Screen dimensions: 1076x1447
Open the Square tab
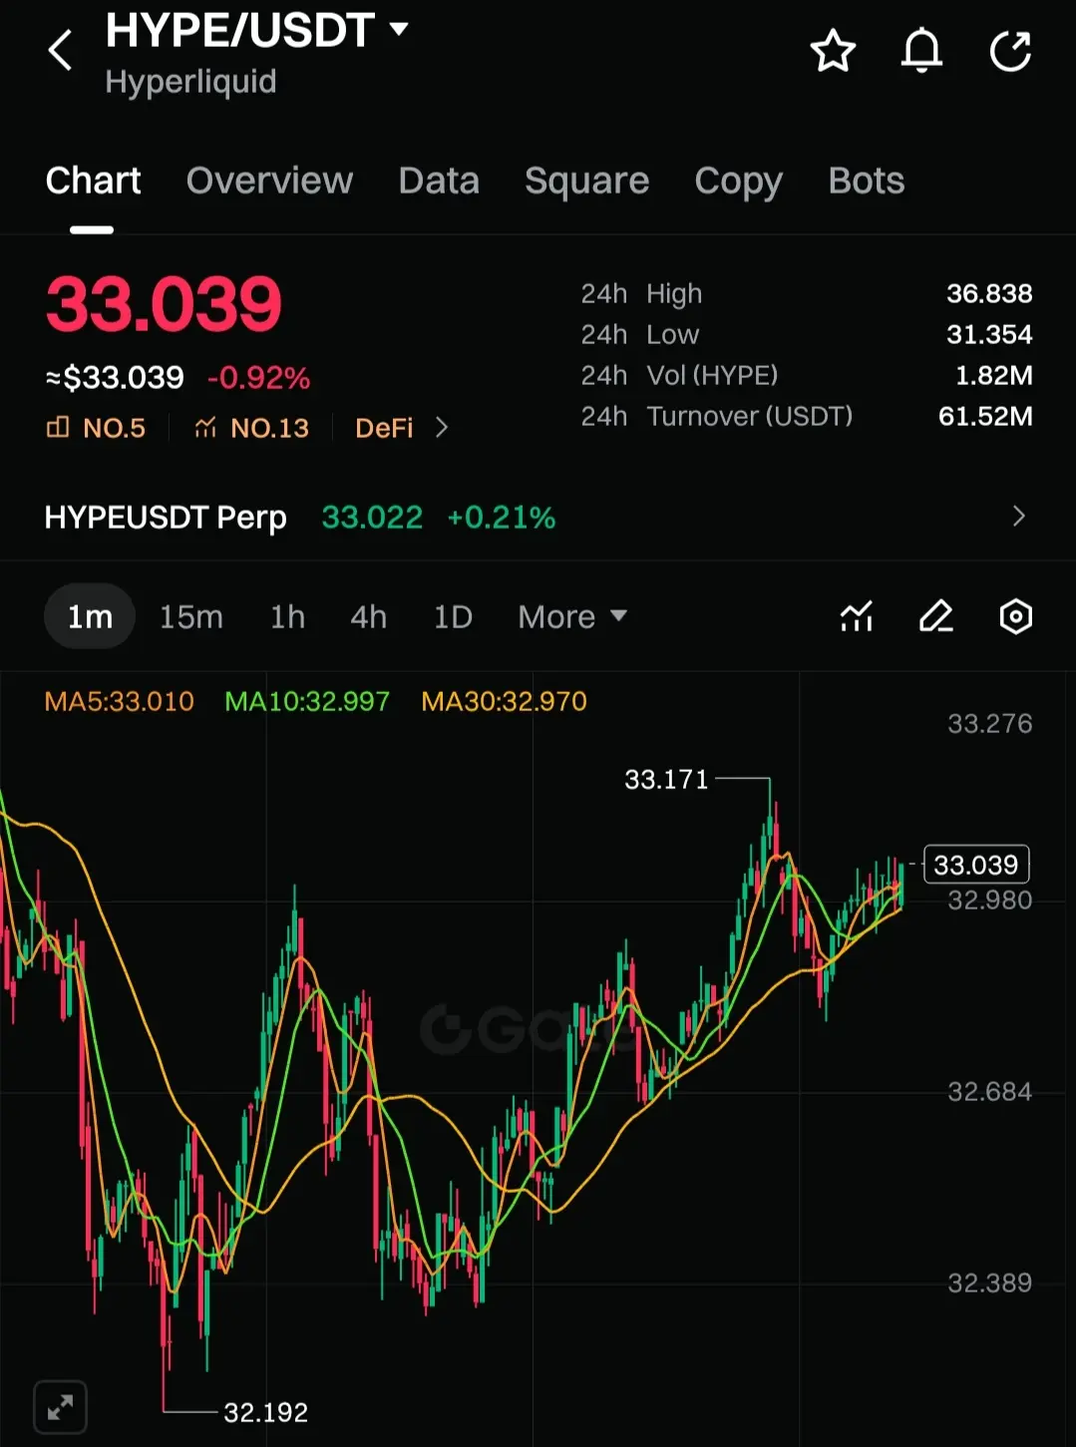pos(586,181)
